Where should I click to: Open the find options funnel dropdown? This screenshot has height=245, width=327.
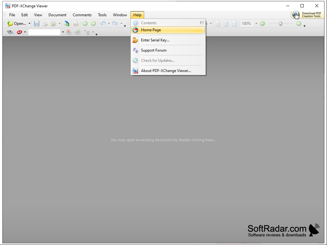pyautogui.click(x=93, y=32)
